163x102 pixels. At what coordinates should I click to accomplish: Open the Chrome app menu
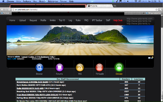(10, 1)
